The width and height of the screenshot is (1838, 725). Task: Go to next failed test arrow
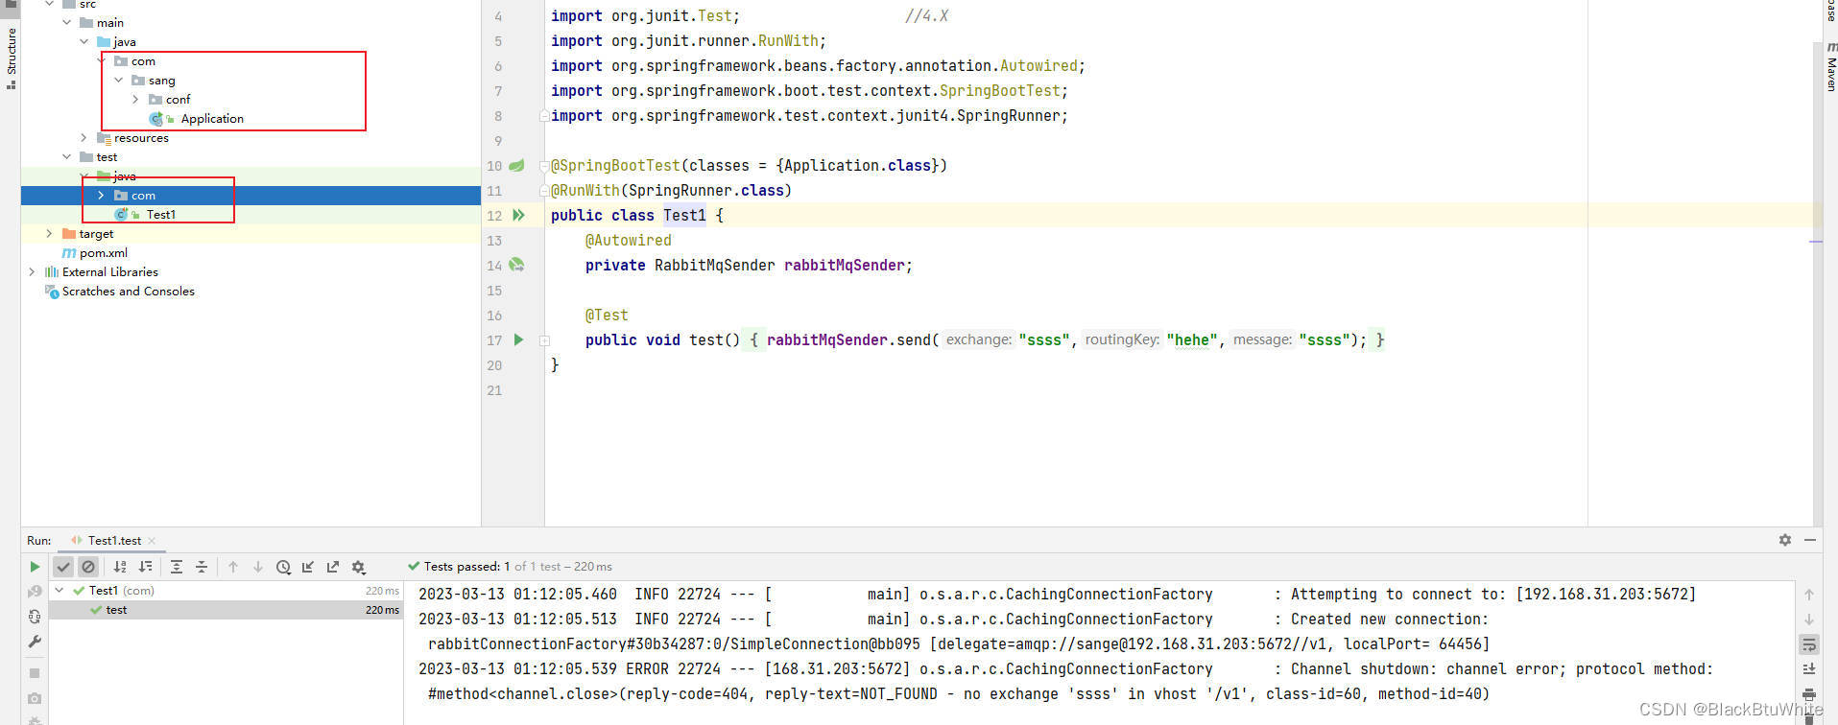click(258, 567)
